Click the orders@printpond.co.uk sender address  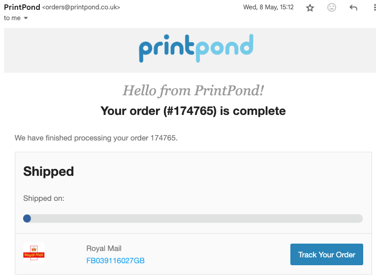pos(82,7)
